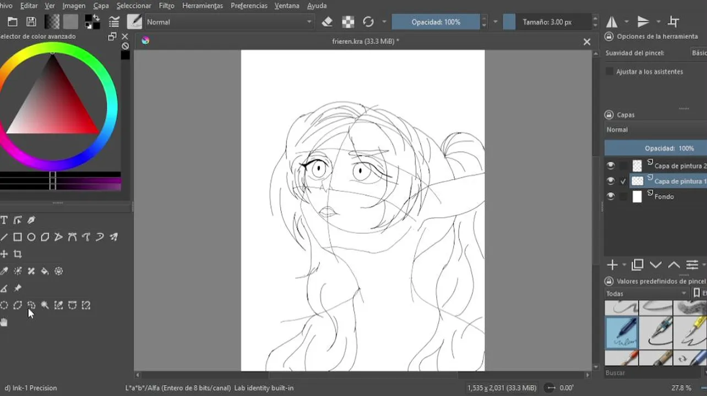707x396 pixels.
Task: Select the Multibrush tool
Action: point(113,237)
